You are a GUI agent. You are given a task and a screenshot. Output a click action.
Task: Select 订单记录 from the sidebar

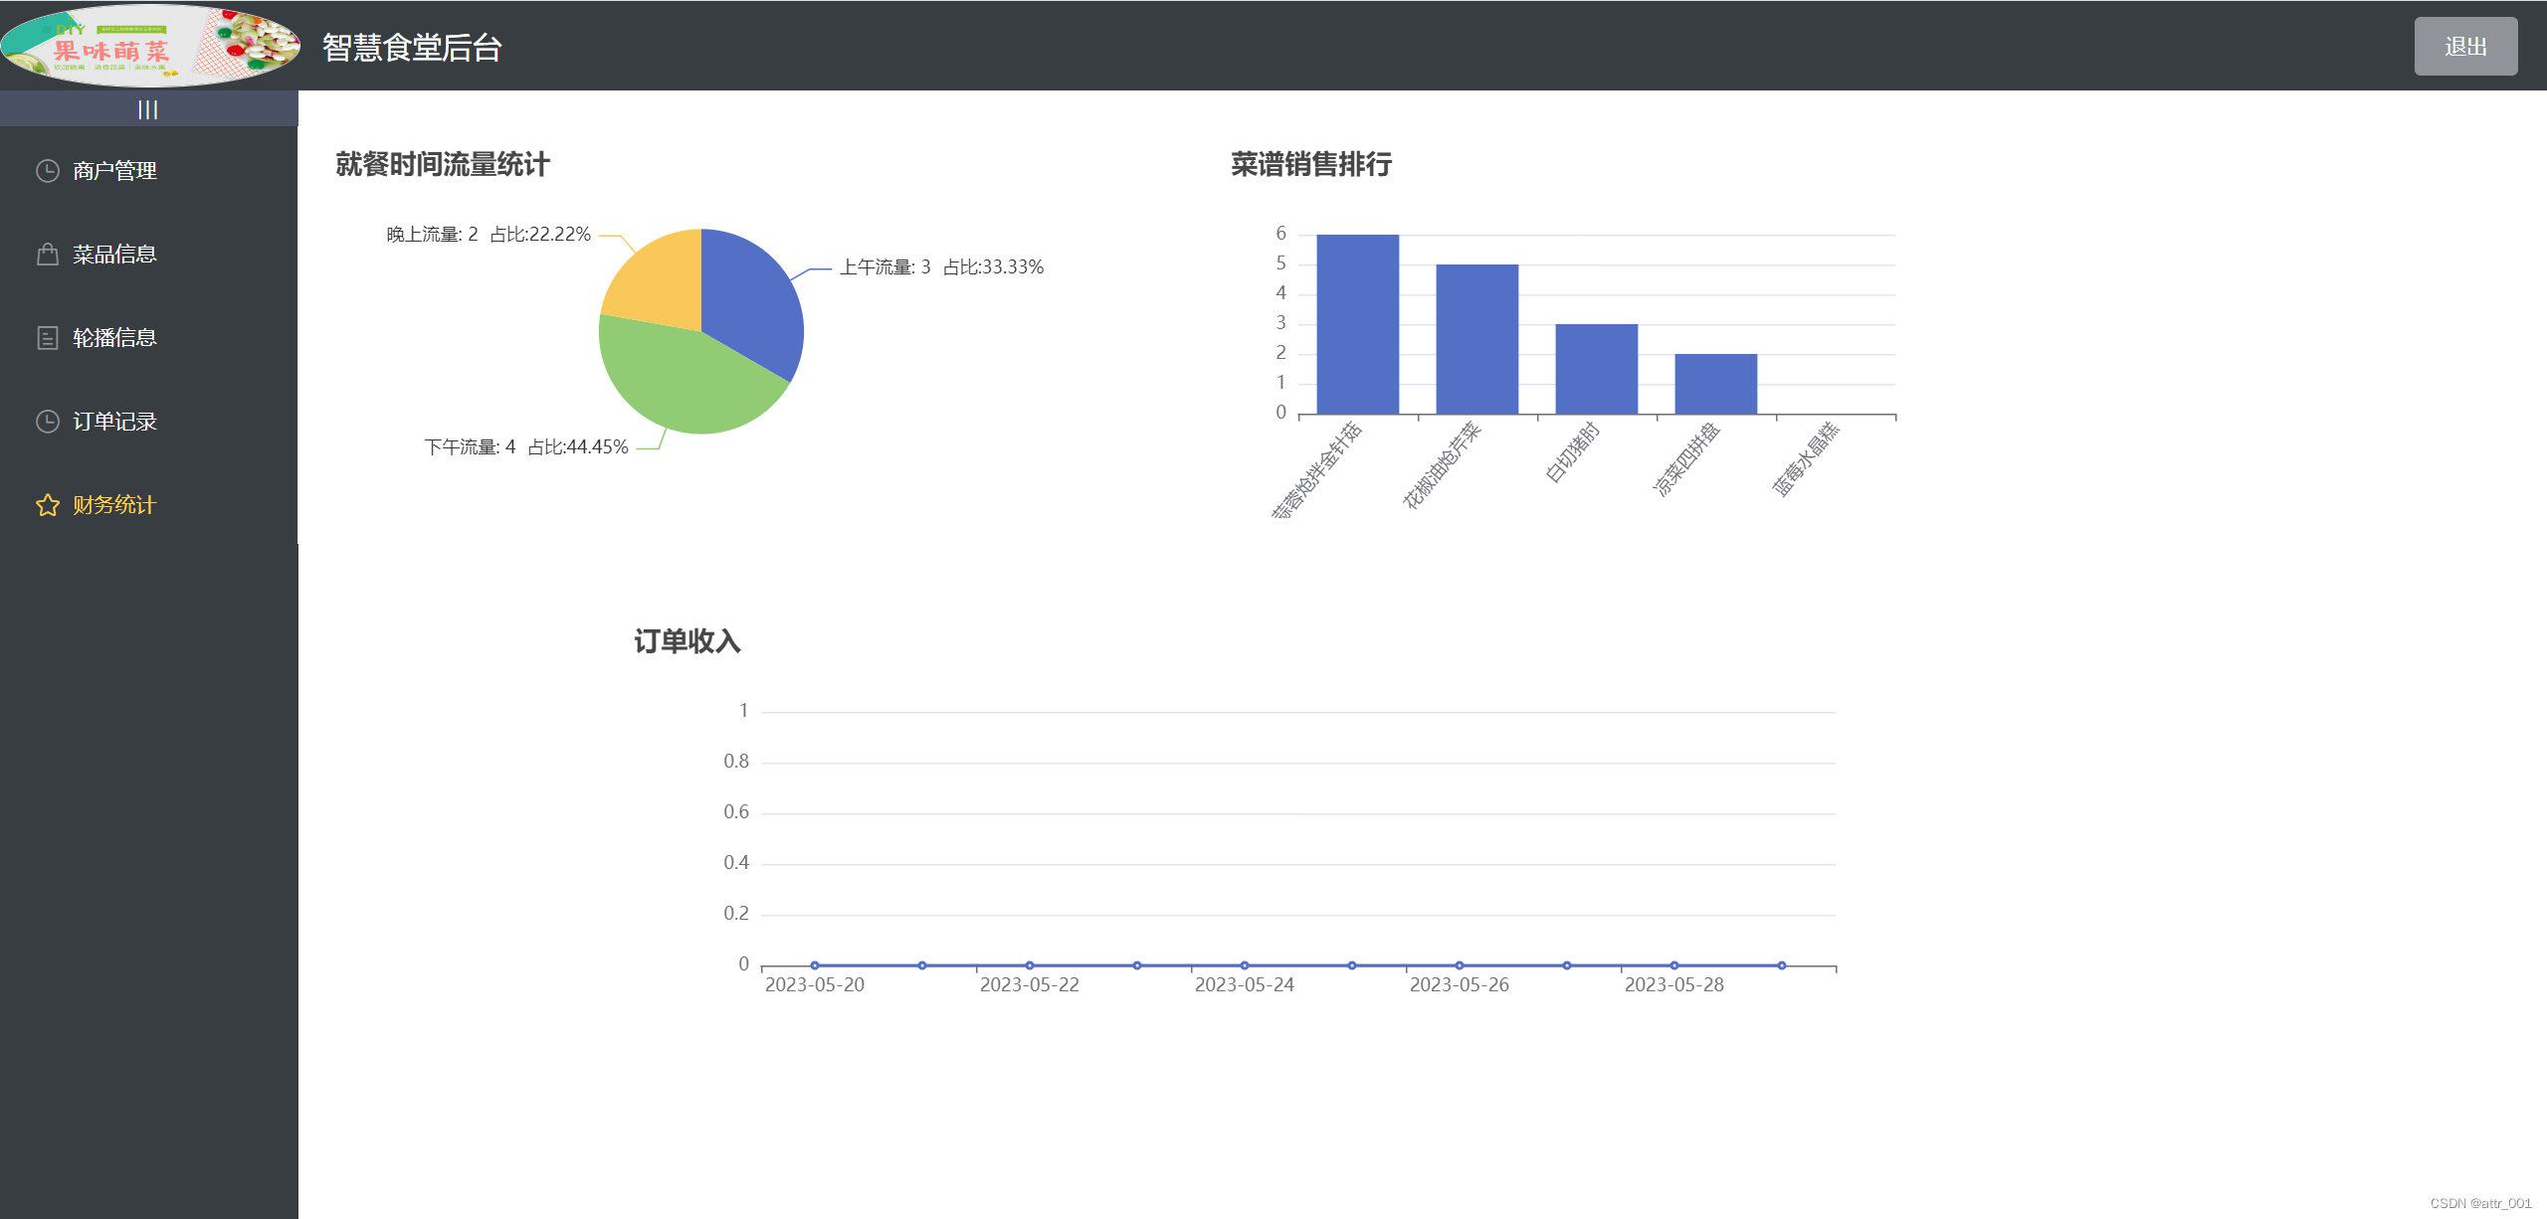pyautogui.click(x=114, y=422)
